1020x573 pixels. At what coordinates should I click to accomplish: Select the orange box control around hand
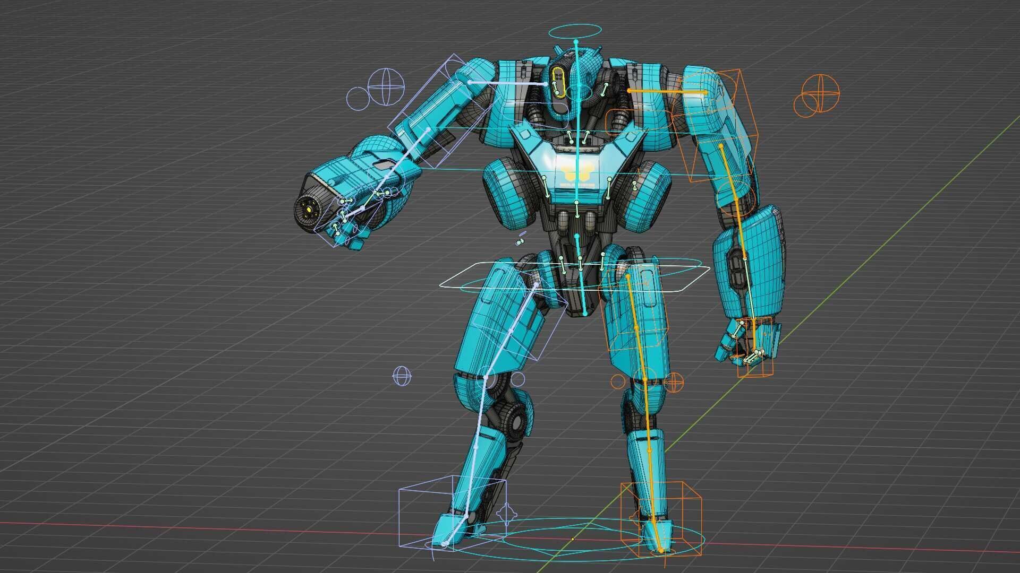click(x=756, y=348)
